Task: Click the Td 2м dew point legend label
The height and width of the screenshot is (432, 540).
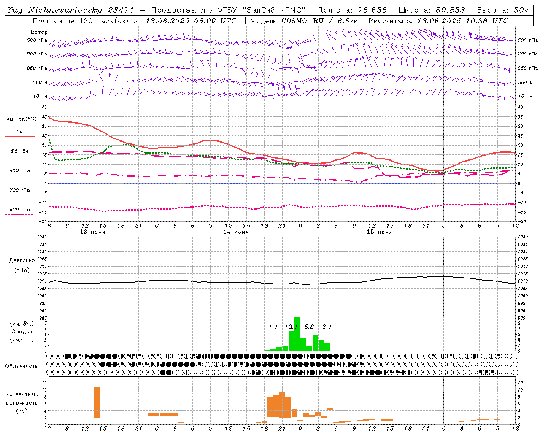Action: (x=19, y=151)
